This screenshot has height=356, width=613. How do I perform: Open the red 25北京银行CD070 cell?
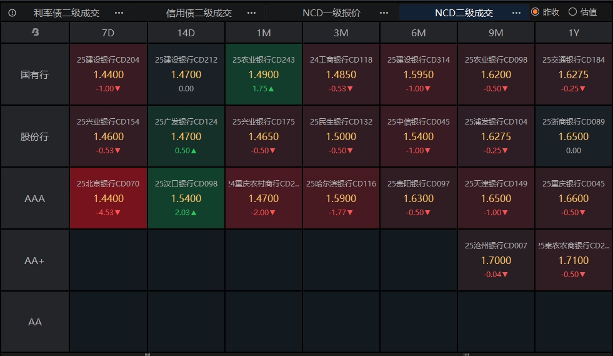(x=108, y=198)
